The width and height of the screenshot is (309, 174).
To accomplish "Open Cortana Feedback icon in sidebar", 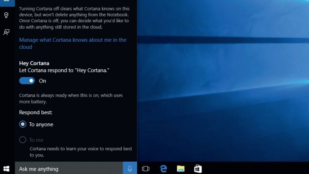I will click(x=6, y=32).
